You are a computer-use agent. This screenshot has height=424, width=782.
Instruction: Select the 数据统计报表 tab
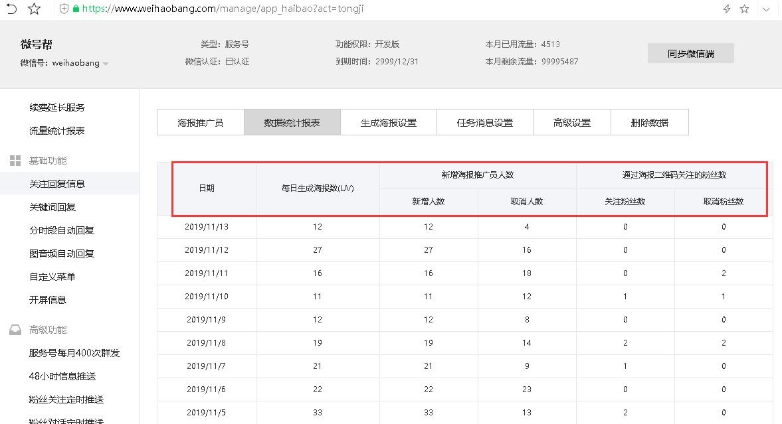click(x=292, y=123)
